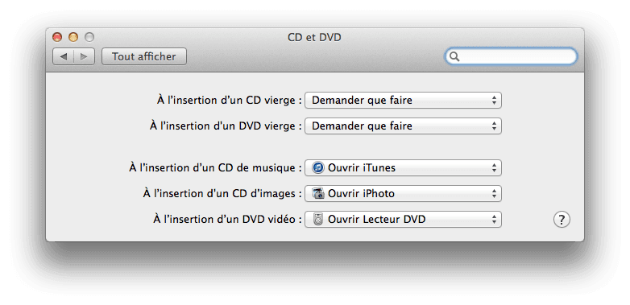The width and height of the screenshot is (630, 305).
Task: Expand the "Ouvrir iPhoto" picture CD dropdown
Action: pyautogui.click(x=403, y=193)
